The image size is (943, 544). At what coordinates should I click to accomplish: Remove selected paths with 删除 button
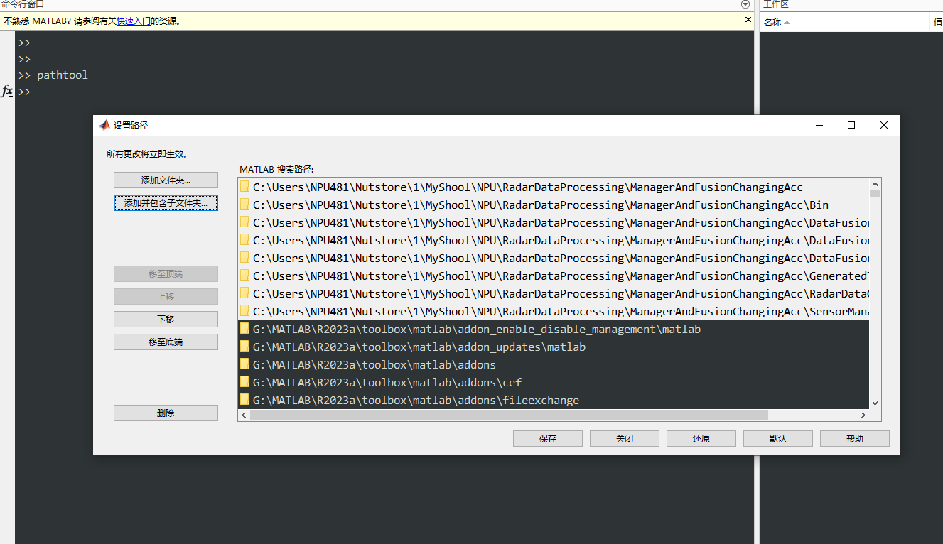[x=166, y=413]
